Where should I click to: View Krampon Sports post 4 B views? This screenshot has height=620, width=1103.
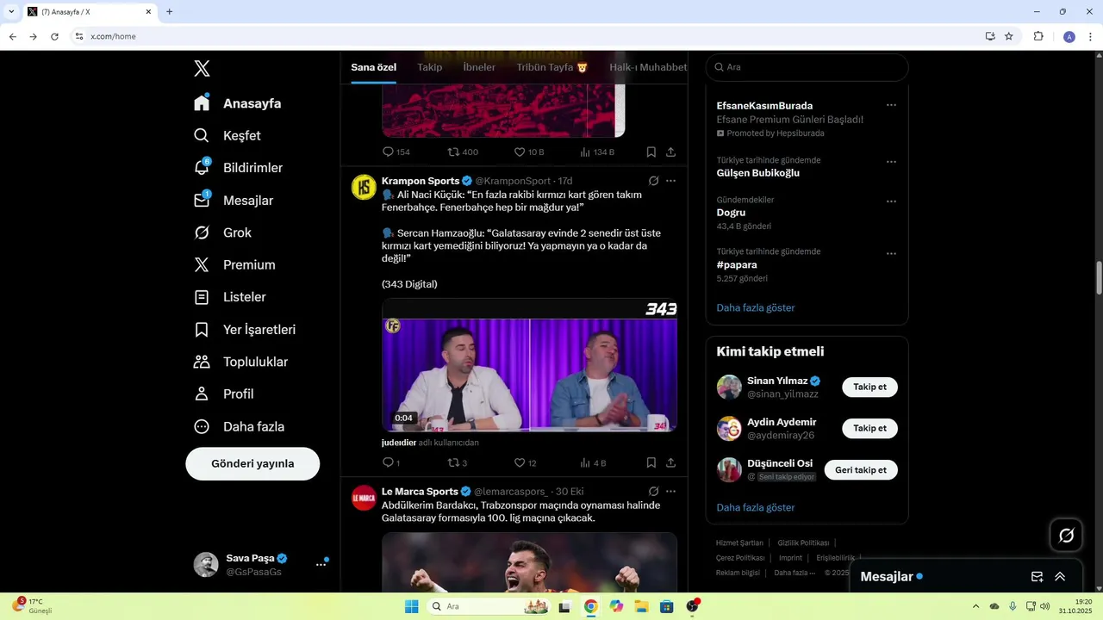click(x=593, y=462)
